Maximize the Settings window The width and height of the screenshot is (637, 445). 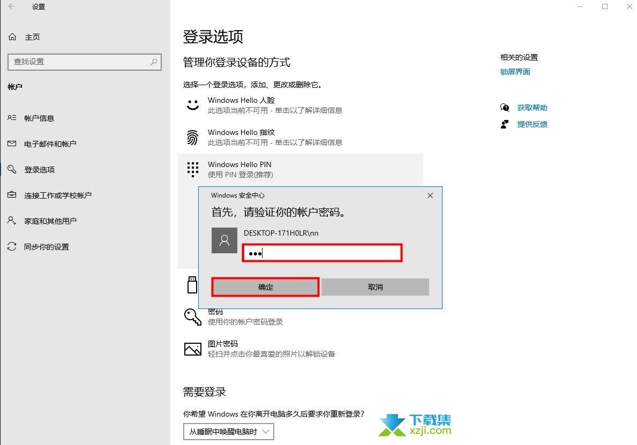pos(604,6)
